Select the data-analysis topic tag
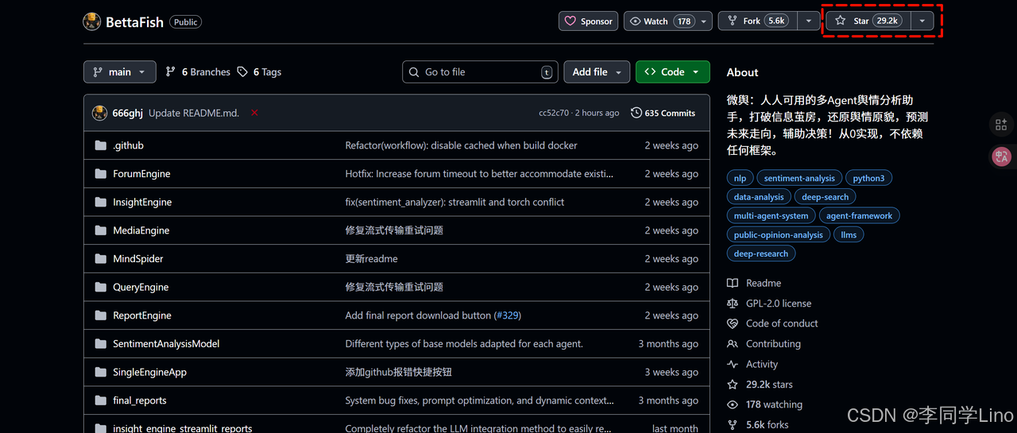The width and height of the screenshot is (1017, 433). coord(759,197)
